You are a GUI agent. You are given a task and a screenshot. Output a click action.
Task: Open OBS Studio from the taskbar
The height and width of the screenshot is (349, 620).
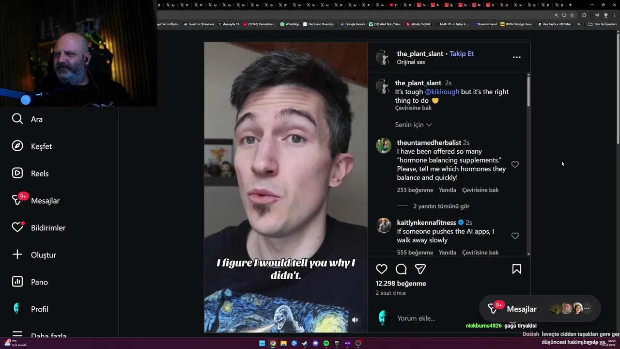point(358,343)
